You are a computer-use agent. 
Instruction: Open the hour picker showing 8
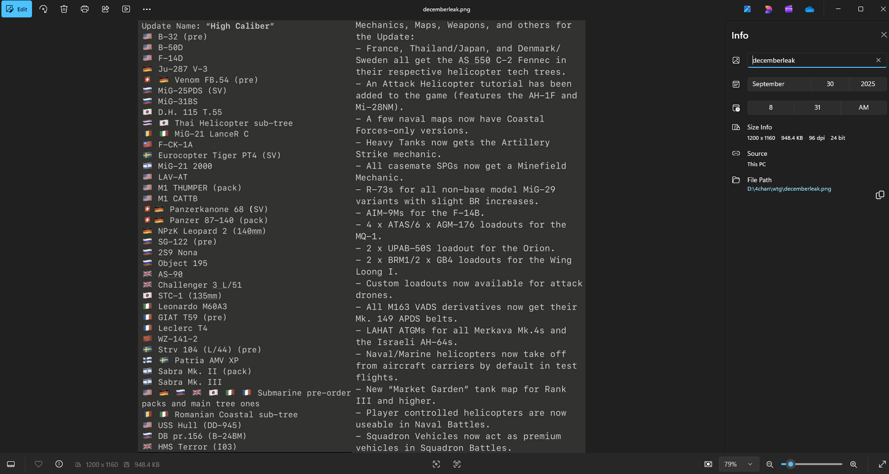(x=770, y=107)
